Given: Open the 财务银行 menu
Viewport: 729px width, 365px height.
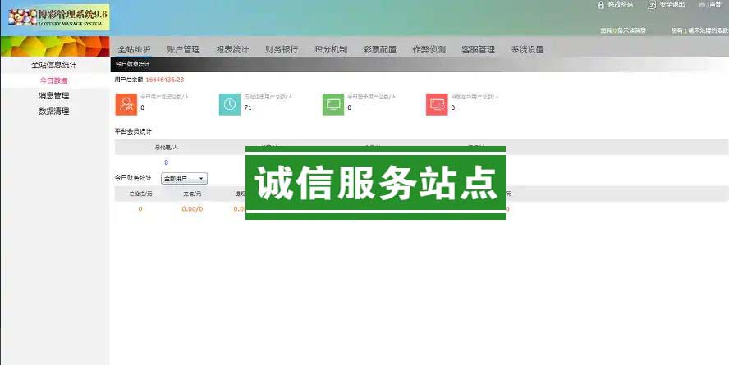Looking at the screenshot, I should click(x=282, y=49).
